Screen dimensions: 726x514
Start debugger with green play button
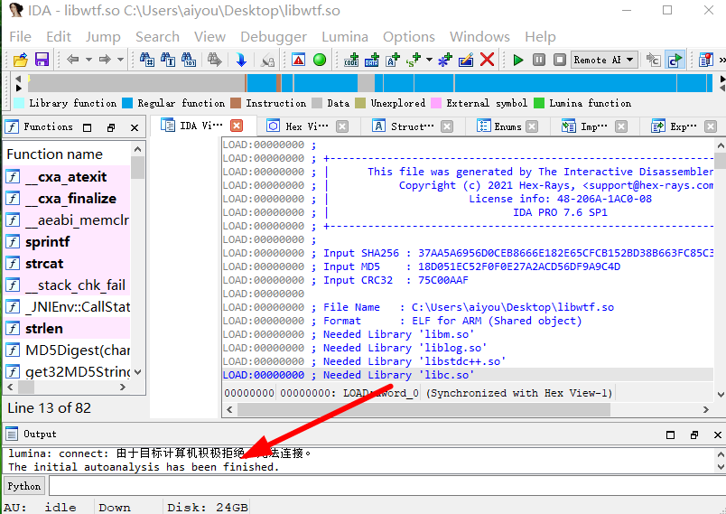click(x=518, y=60)
